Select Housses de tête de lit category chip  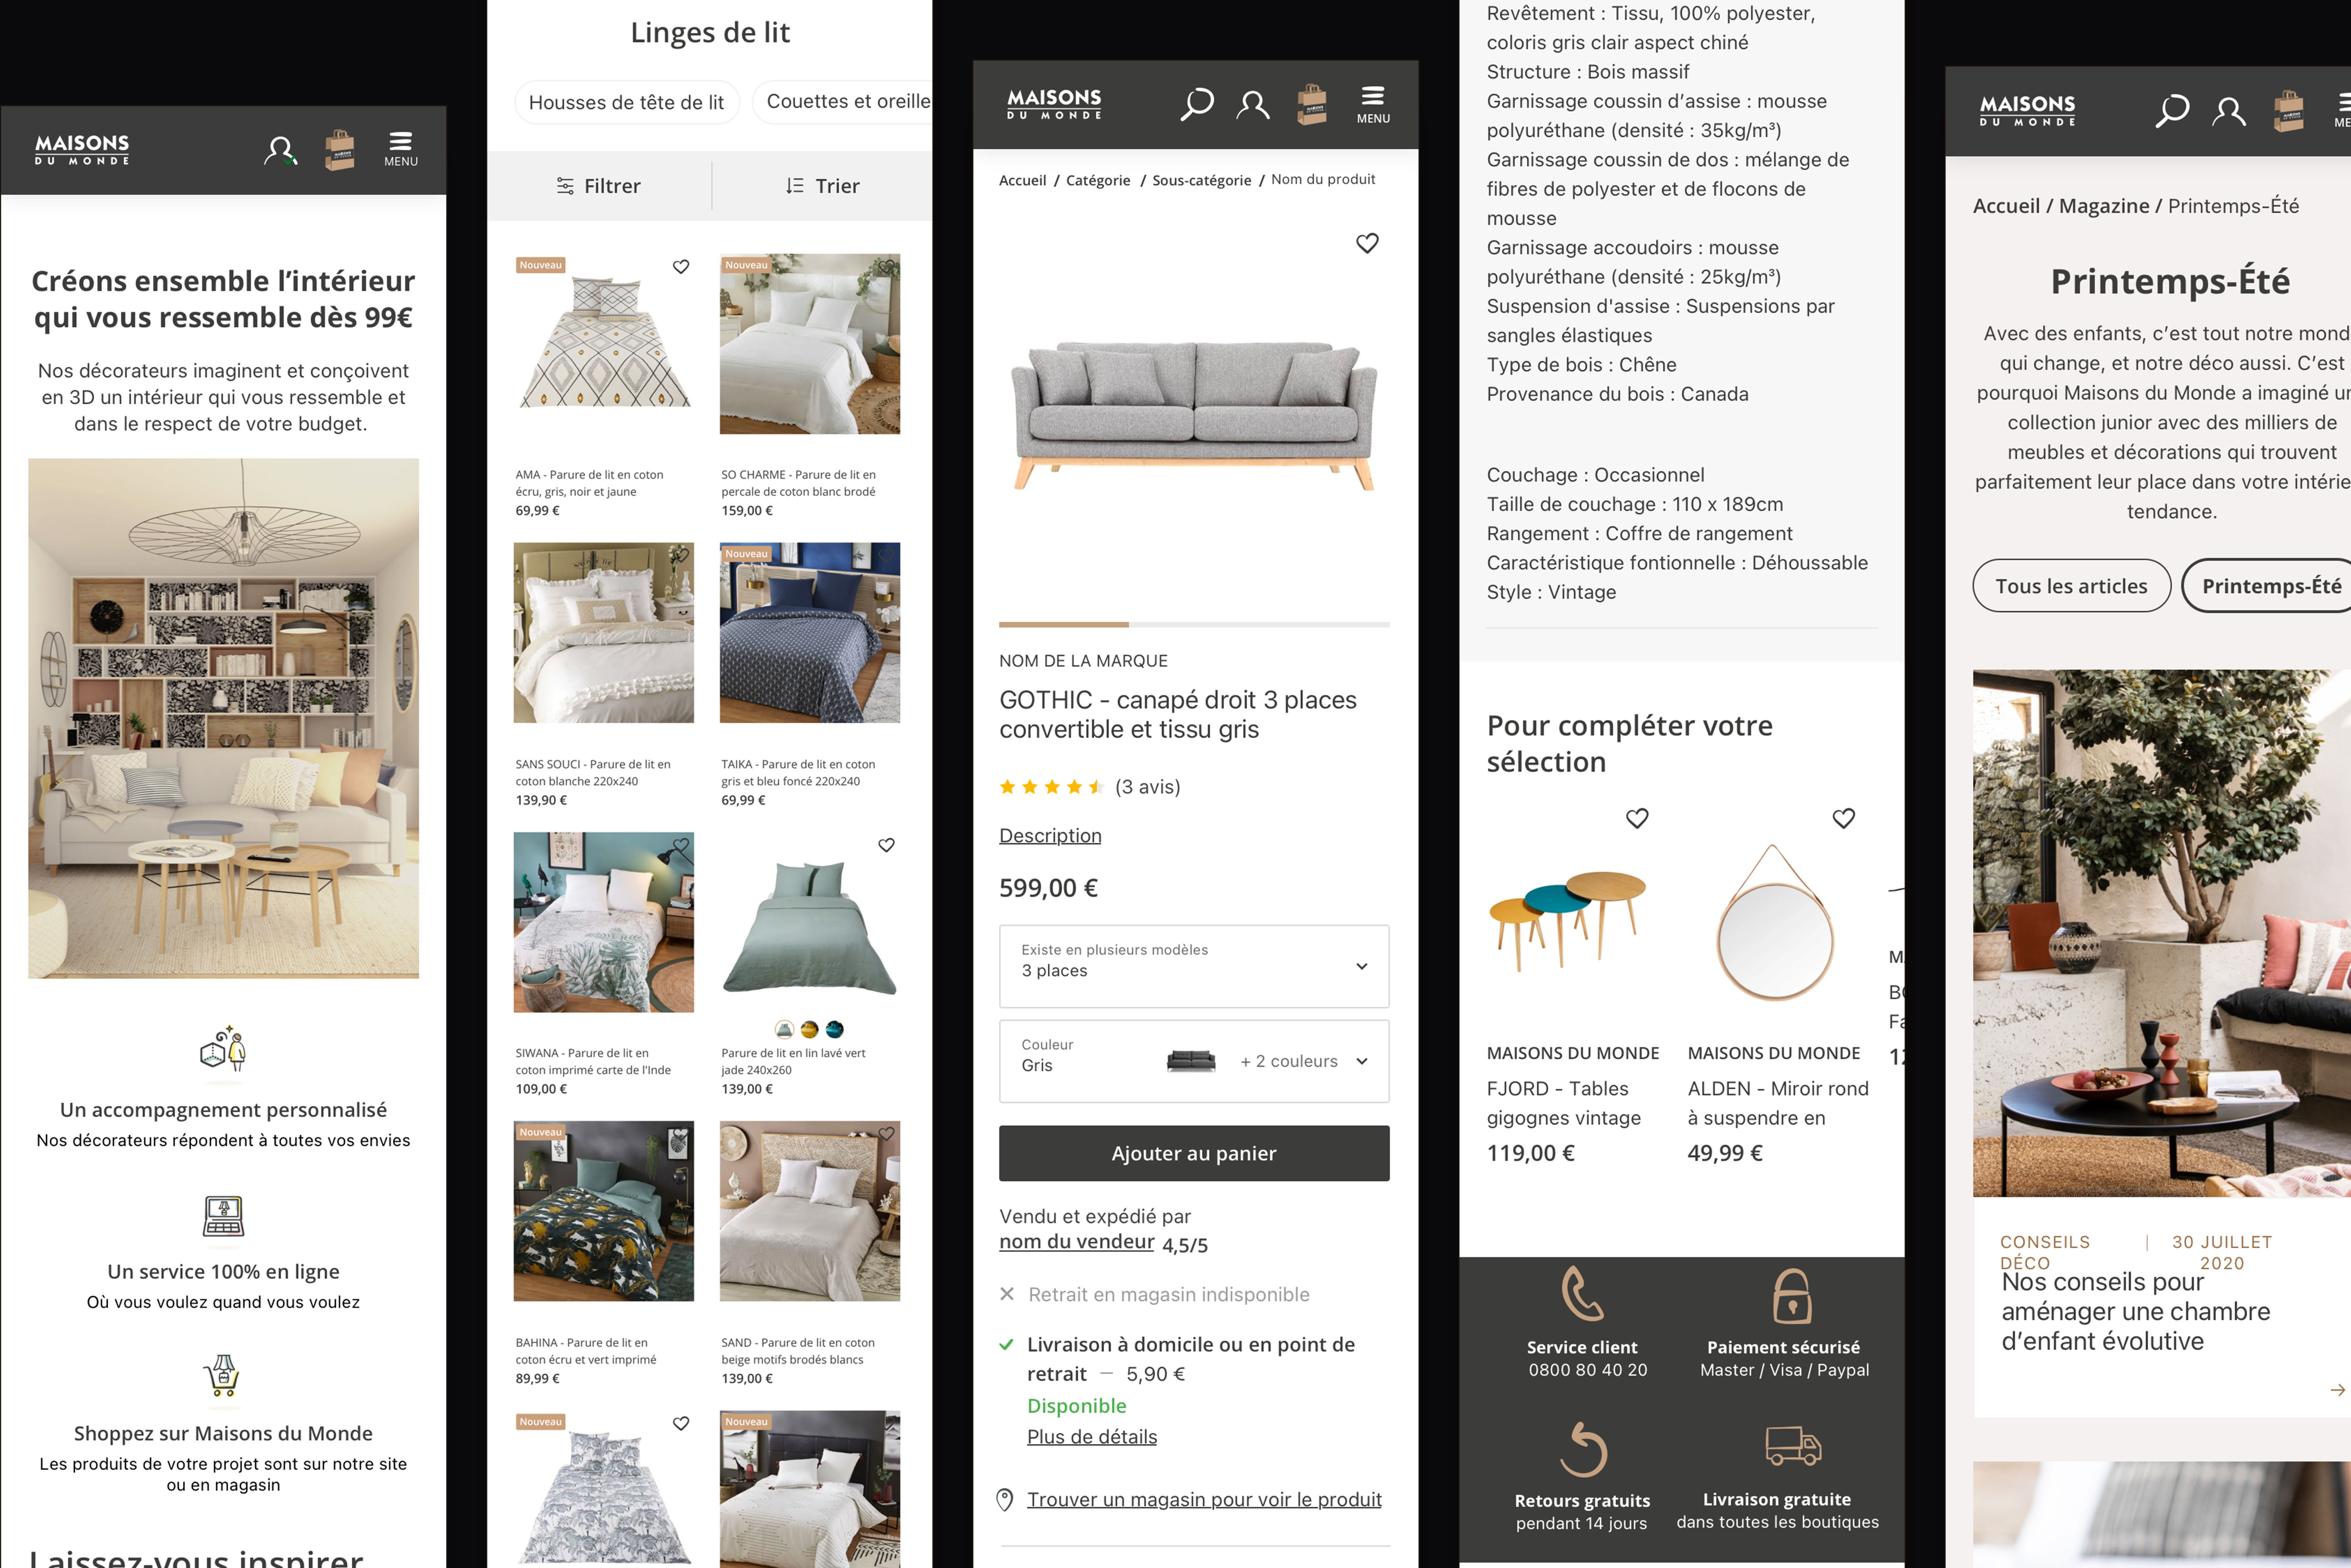point(626,103)
